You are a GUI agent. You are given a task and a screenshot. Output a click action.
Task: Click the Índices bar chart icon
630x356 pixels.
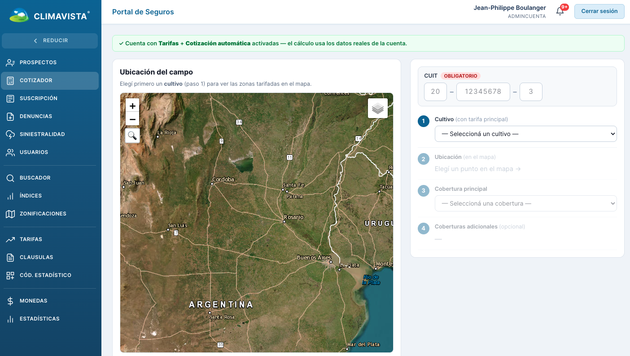10,196
